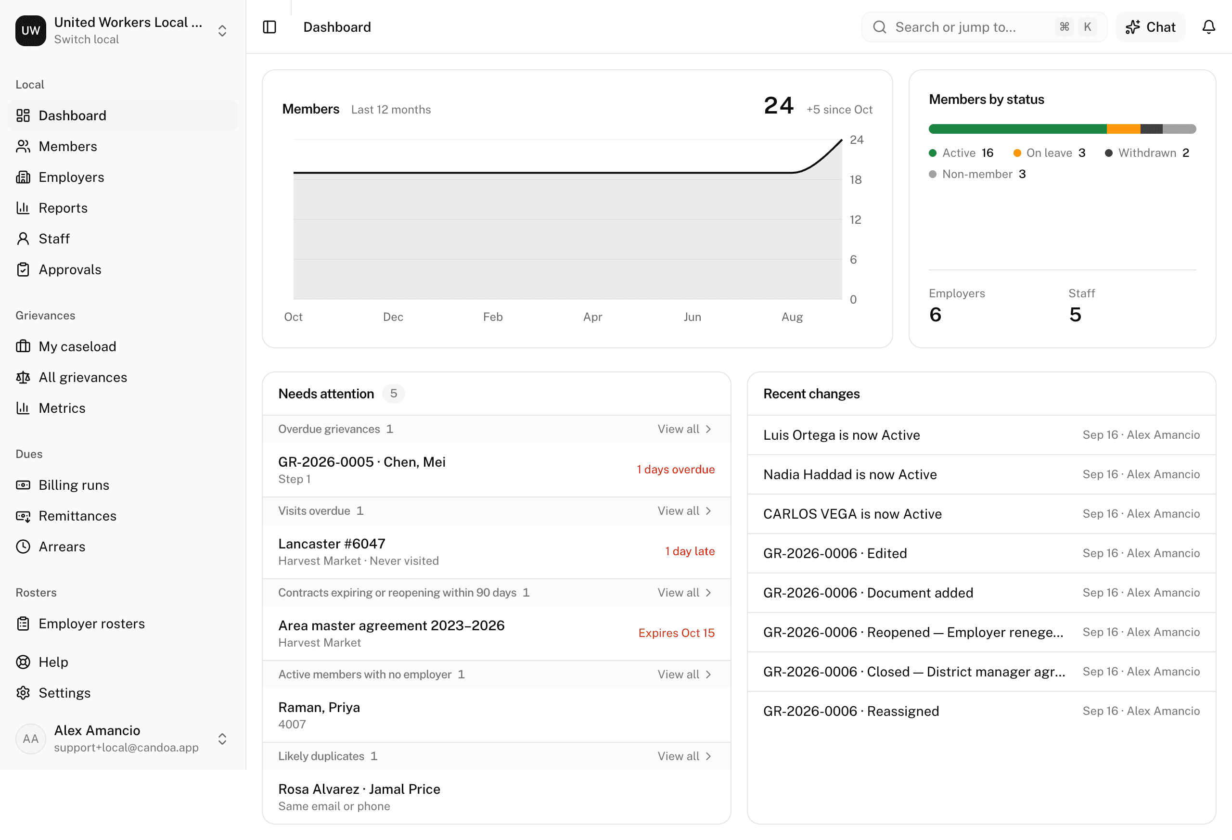Focus the Search or jump to field
The height and width of the screenshot is (840, 1232).
984,27
